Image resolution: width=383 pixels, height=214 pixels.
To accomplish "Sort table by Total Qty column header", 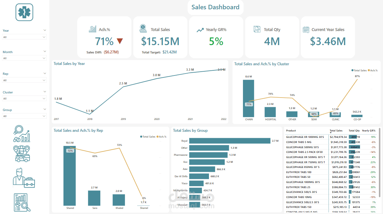I will point(354,131).
